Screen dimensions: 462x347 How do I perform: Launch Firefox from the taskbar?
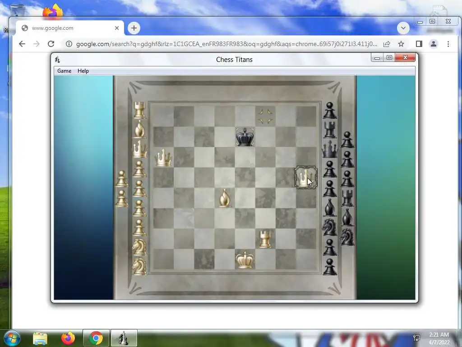[x=68, y=338]
